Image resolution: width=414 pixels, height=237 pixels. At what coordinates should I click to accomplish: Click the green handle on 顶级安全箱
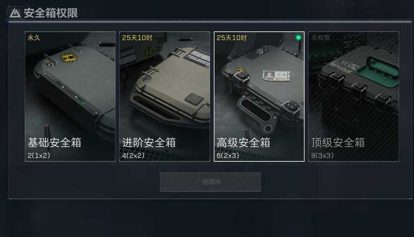coord(378,71)
